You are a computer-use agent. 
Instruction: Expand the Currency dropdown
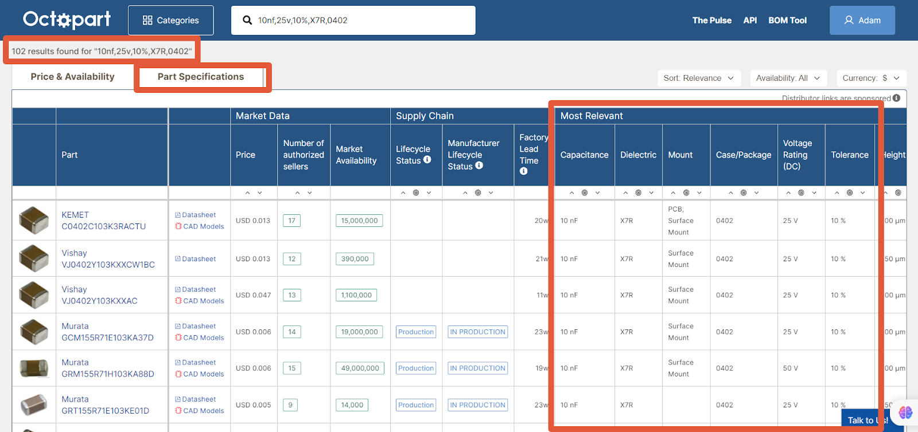pos(871,78)
